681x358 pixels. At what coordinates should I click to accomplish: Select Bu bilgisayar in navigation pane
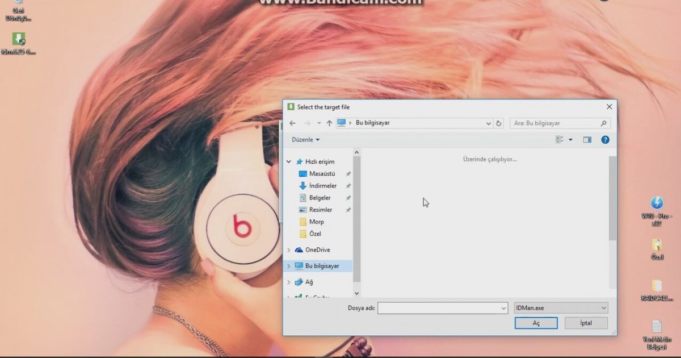(322, 266)
